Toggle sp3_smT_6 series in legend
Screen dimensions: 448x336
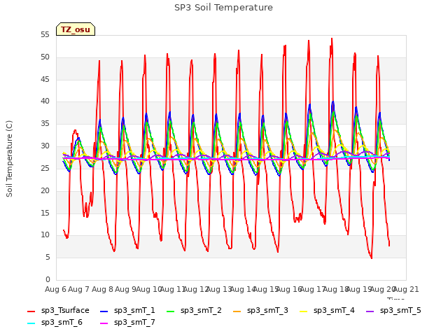pos(55,323)
